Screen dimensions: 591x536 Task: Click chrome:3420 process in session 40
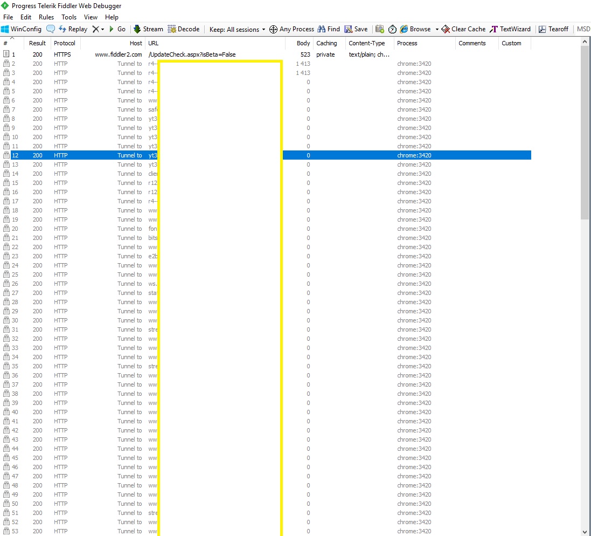click(x=414, y=412)
